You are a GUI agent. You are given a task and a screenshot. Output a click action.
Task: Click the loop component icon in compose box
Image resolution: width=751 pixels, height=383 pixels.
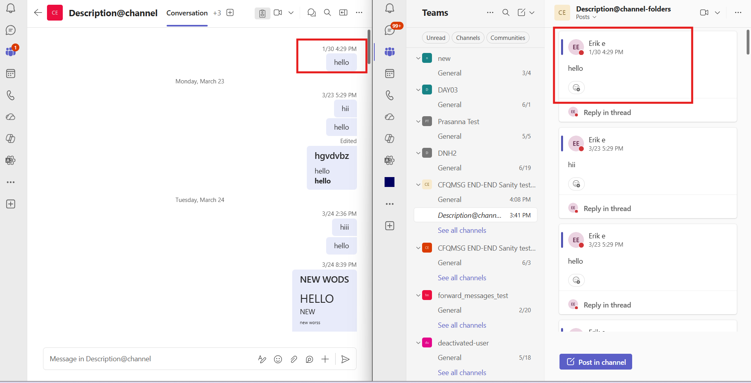310,359
